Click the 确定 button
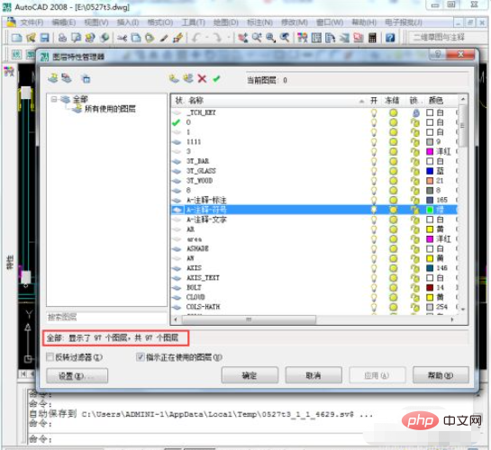The height and width of the screenshot is (450, 491). [250, 375]
